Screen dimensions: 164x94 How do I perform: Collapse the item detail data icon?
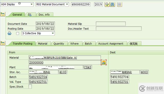tap(3, 43)
